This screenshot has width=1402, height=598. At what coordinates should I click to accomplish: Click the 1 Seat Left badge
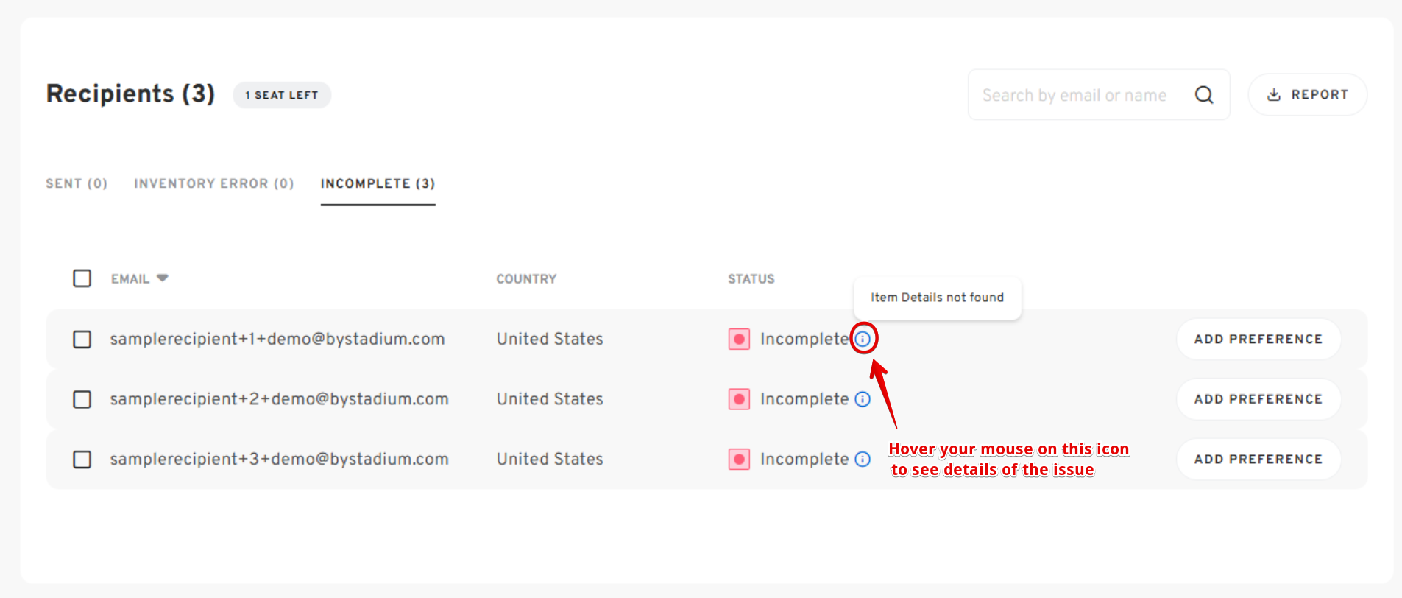point(282,95)
